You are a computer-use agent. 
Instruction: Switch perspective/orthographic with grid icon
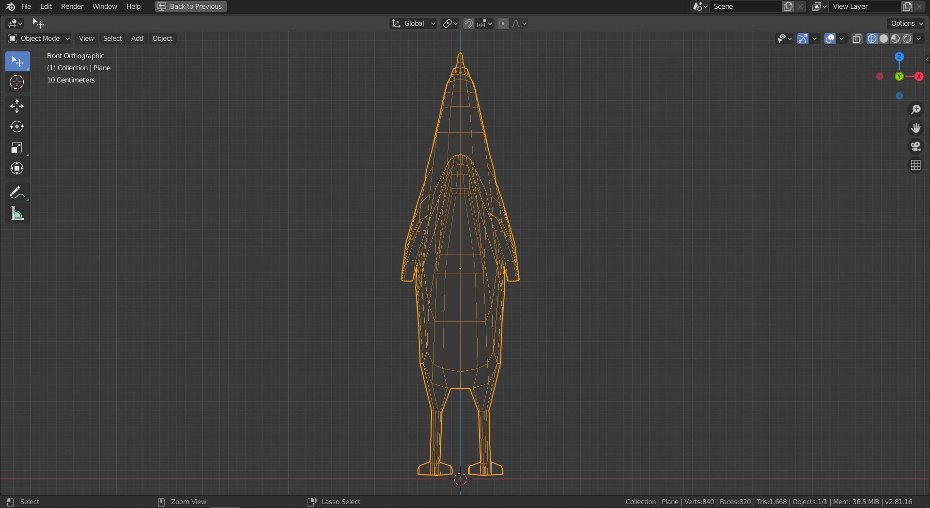tap(915, 165)
